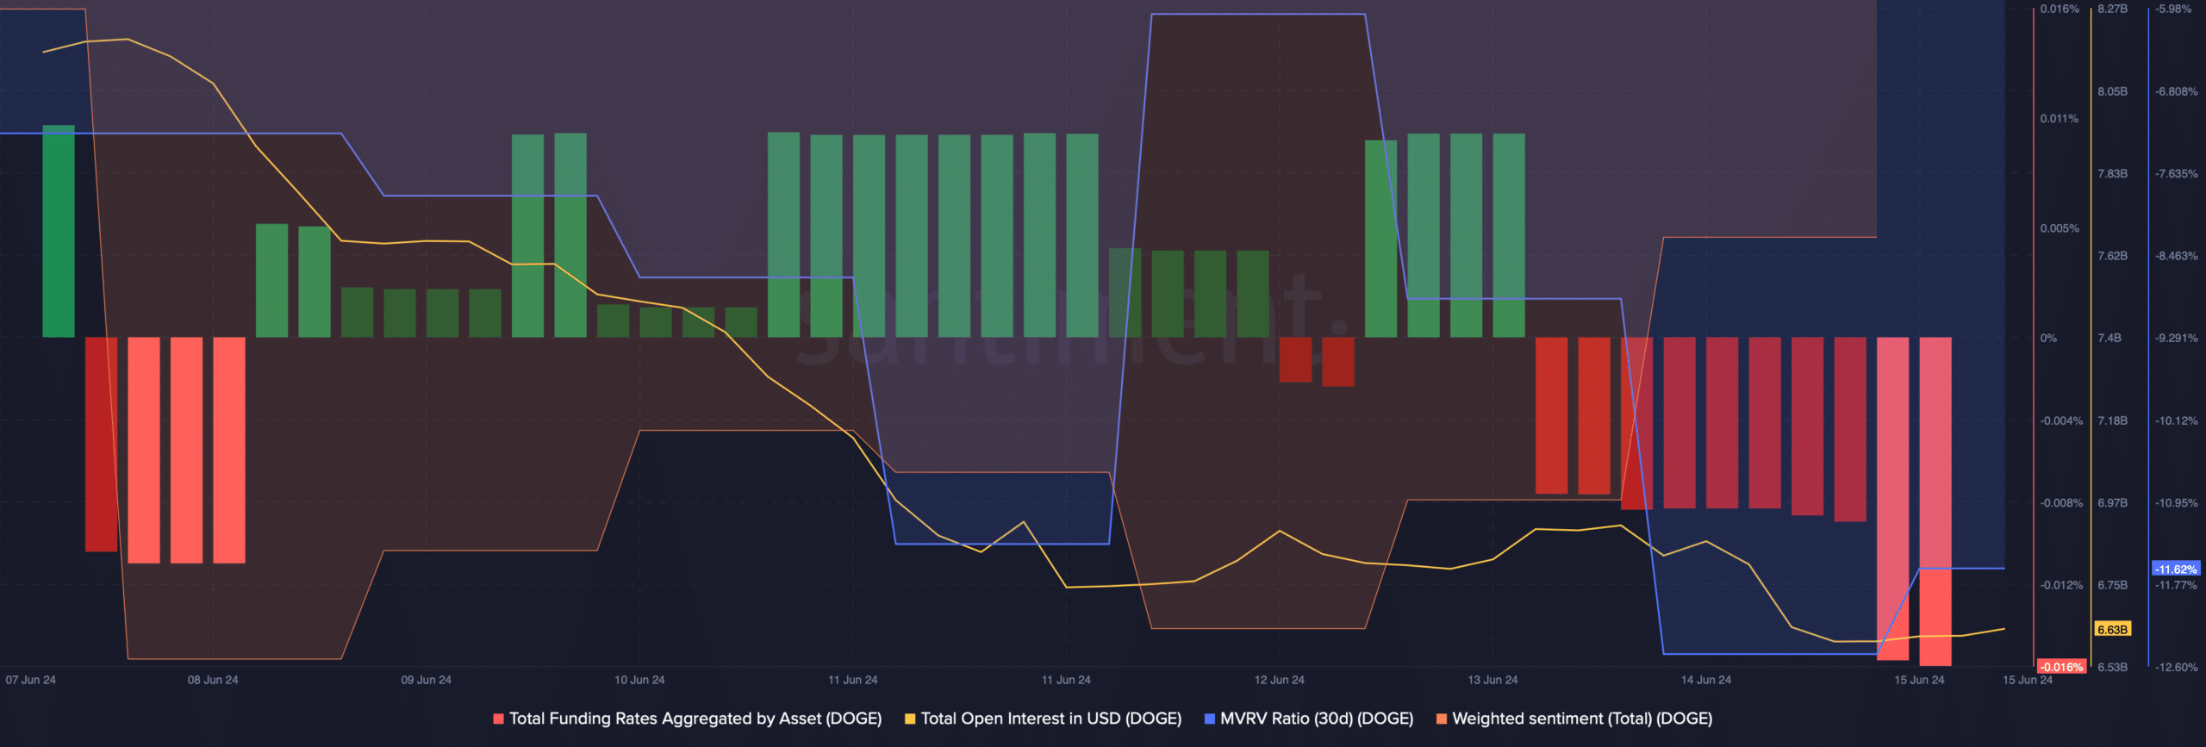Click the -5.98% top axis label
This screenshot has height=747, width=2206.
tap(2172, 9)
